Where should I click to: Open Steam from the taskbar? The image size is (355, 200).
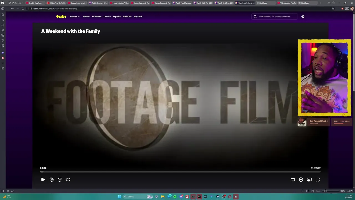pyautogui.click(x=217, y=197)
